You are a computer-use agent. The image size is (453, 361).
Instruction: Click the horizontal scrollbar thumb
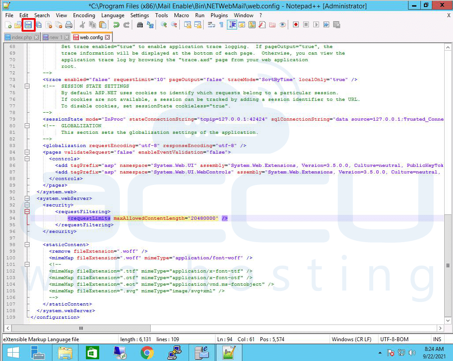coord(81,328)
